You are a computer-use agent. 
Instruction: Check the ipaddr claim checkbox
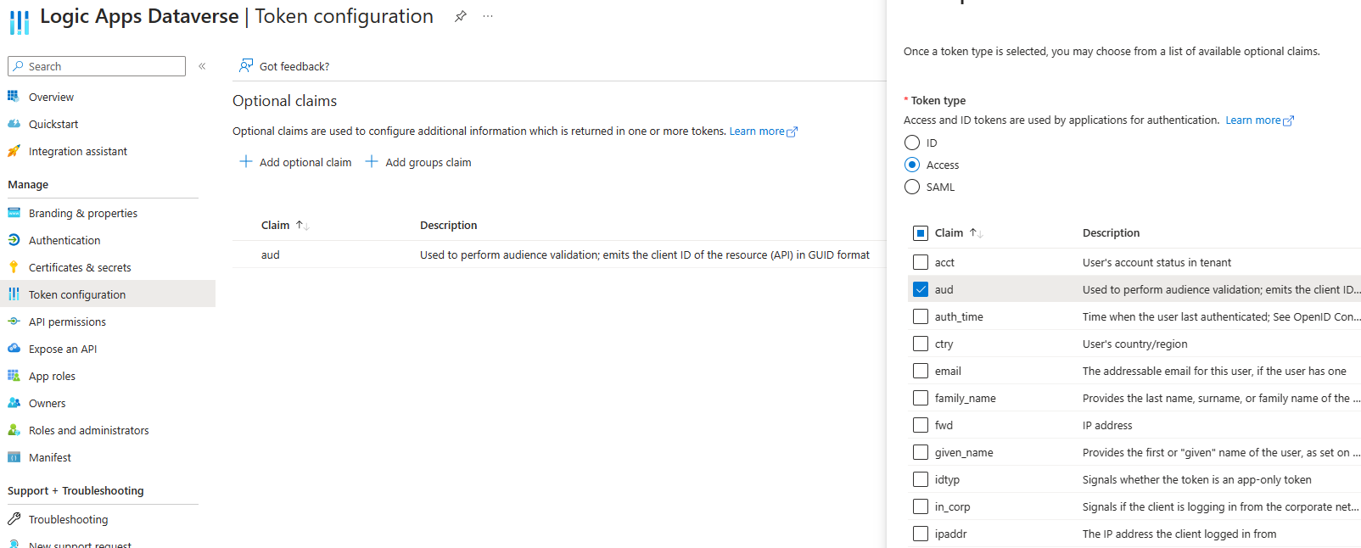pyautogui.click(x=921, y=534)
